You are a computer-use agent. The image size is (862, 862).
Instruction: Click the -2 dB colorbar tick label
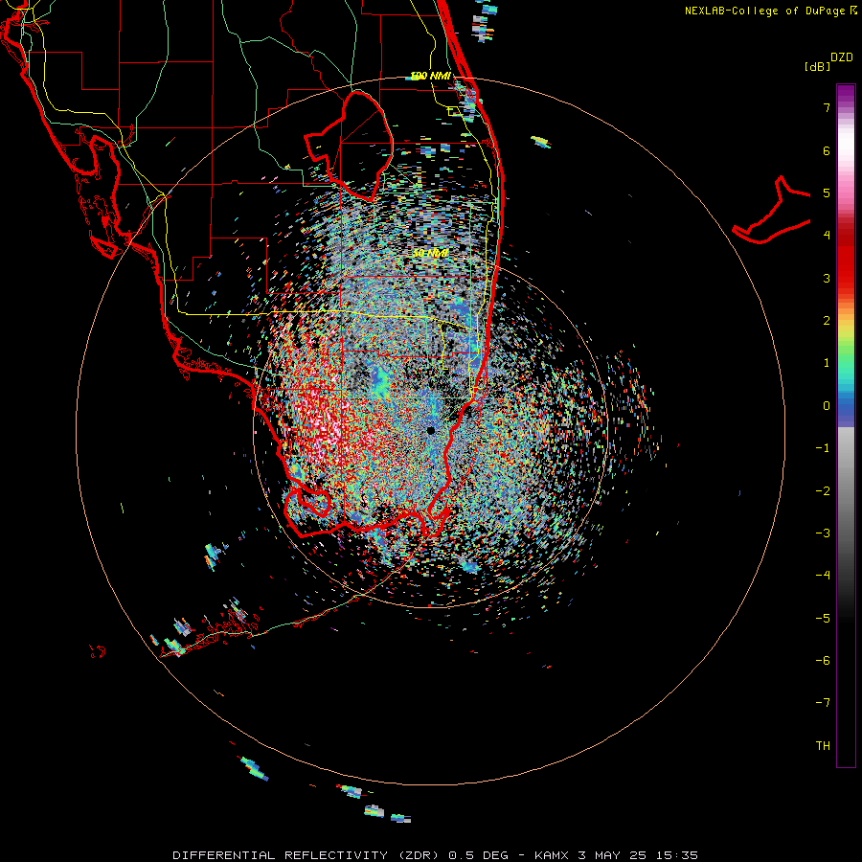click(x=823, y=491)
